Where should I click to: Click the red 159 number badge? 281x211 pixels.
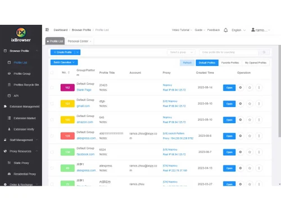[67, 136]
